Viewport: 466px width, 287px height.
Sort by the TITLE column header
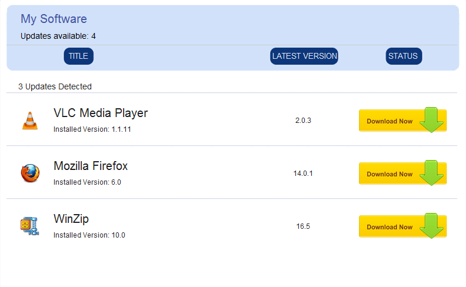pyautogui.click(x=78, y=56)
